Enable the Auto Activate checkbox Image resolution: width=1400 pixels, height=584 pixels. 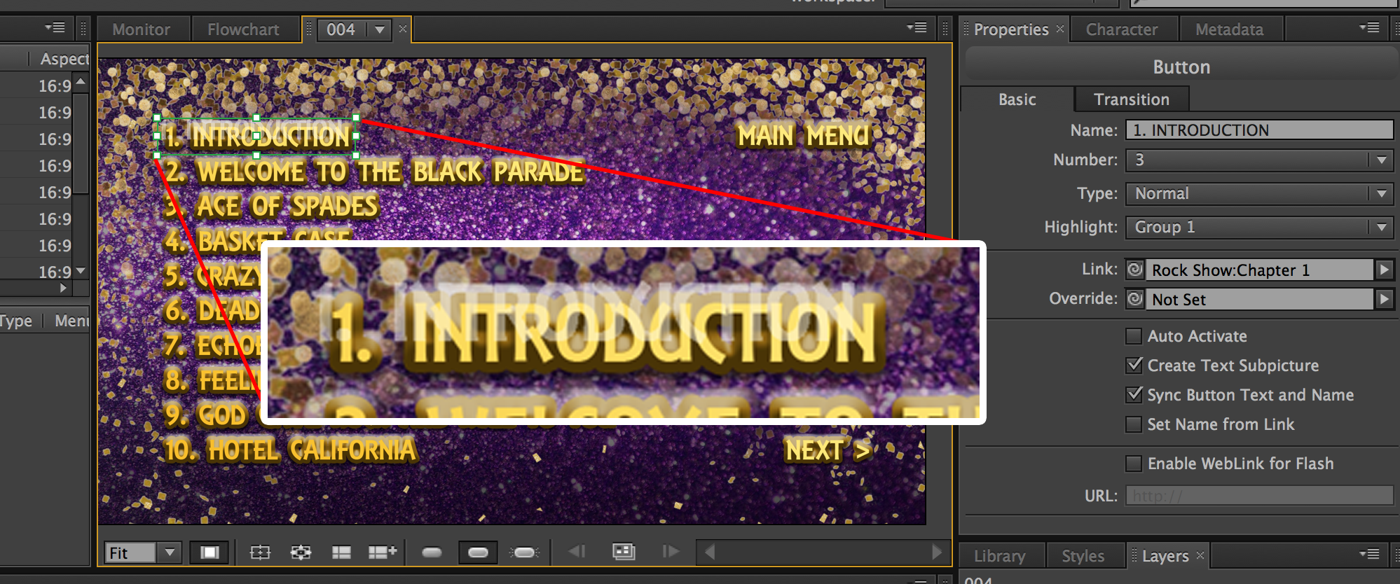1133,336
